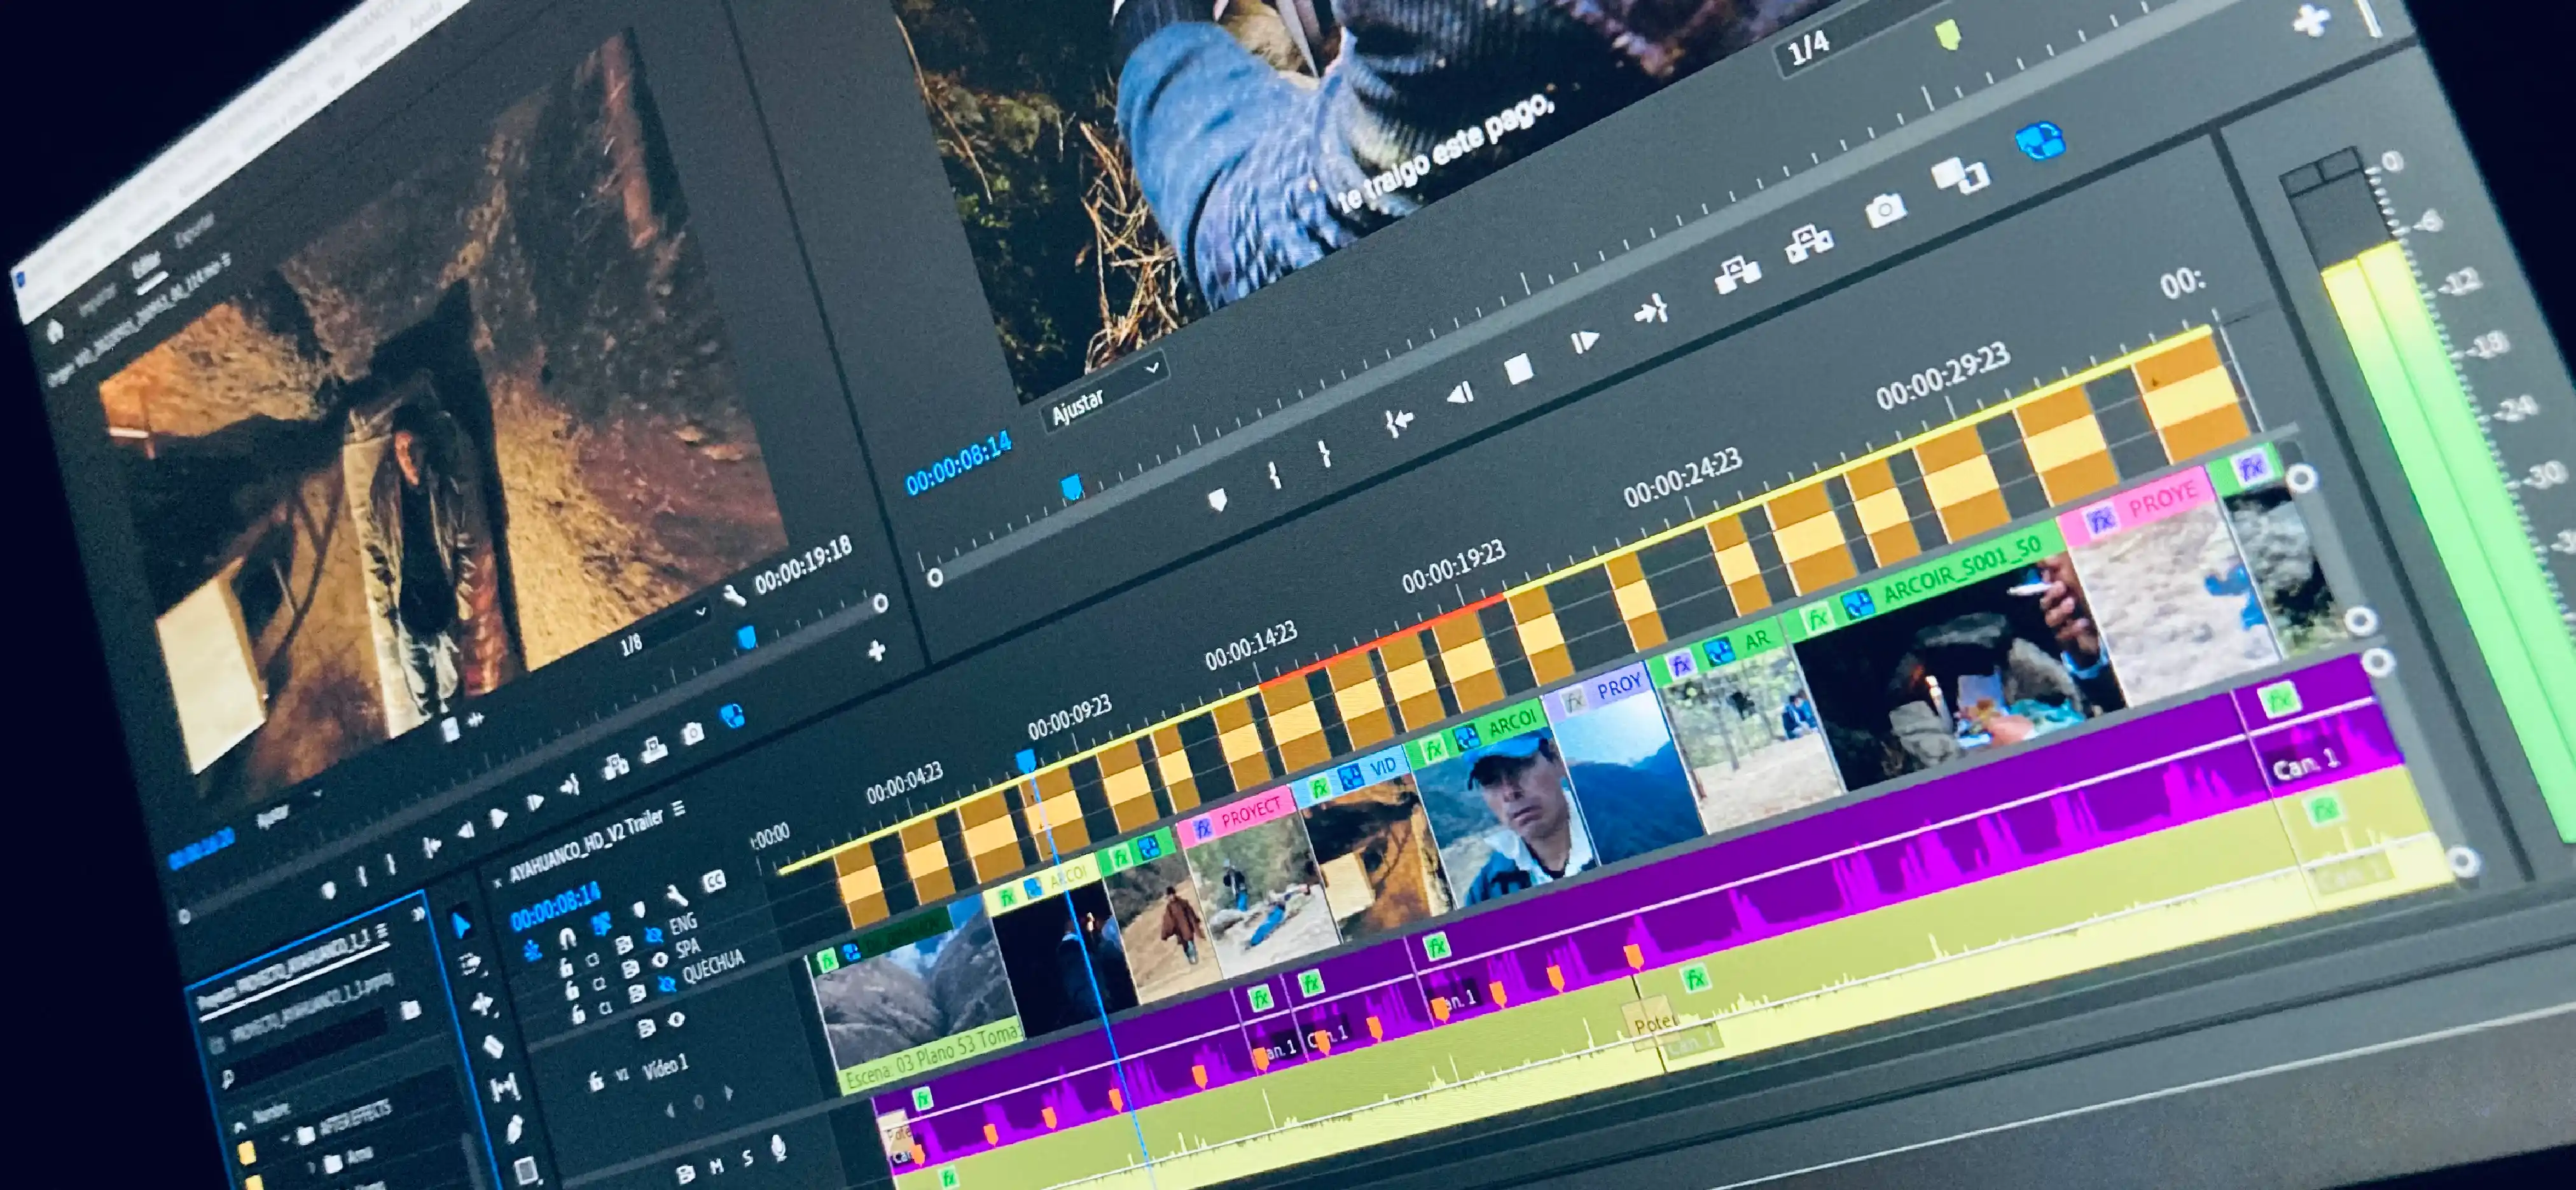The width and height of the screenshot is (2576, 1190).
Task: Select the Pen tool in Tools panel
Action: [516, 1130]
